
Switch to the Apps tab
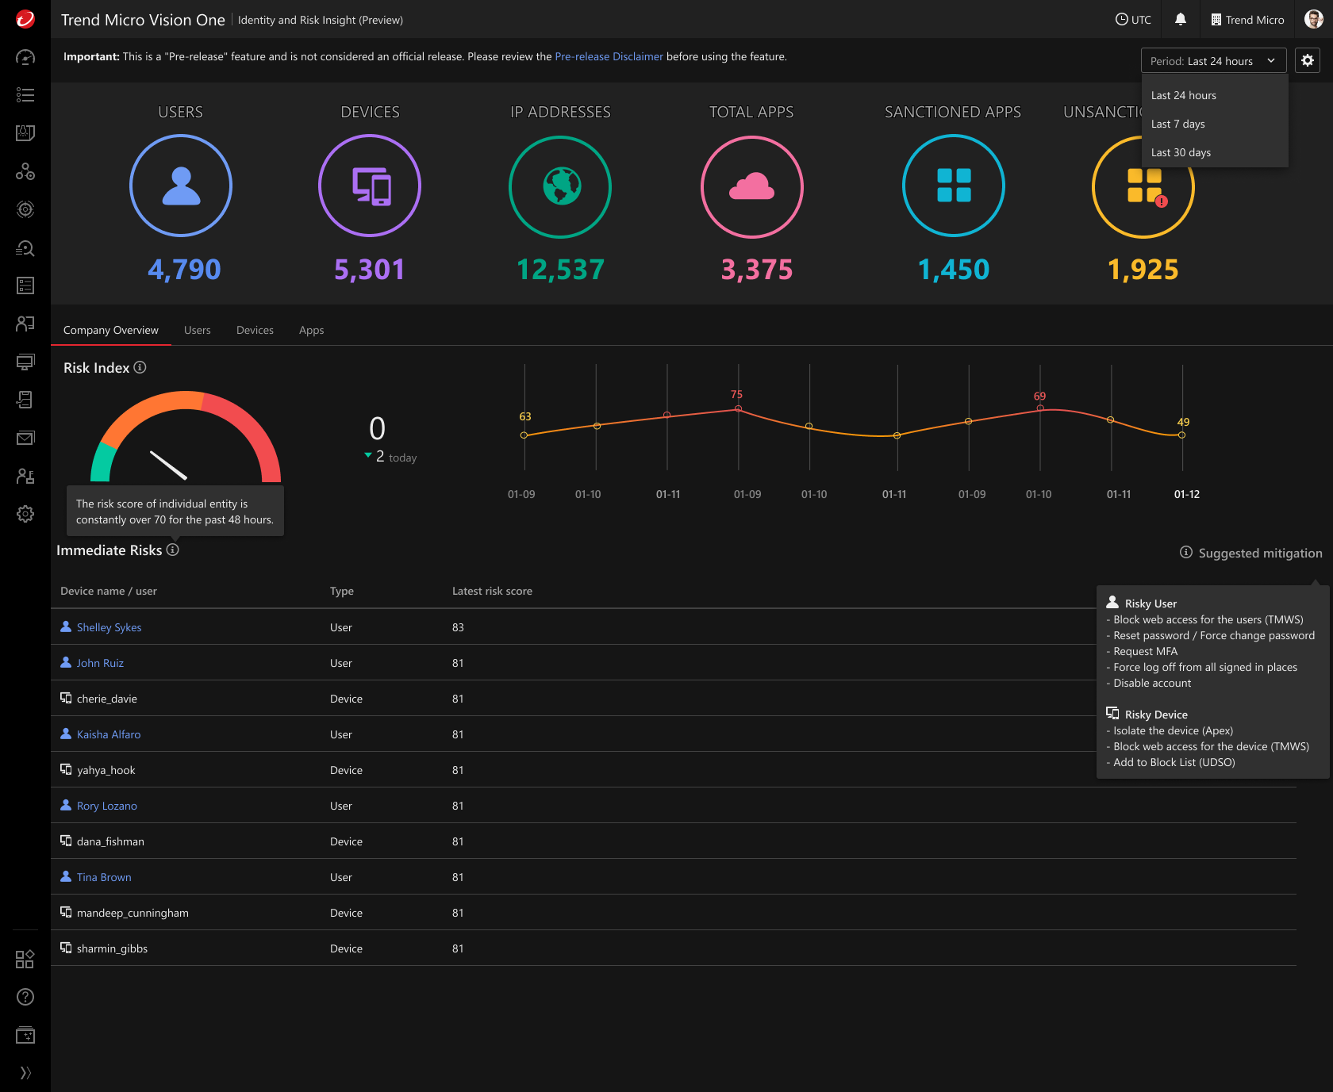point(311,330)
